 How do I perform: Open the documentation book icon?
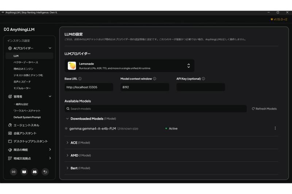[24, 172]
